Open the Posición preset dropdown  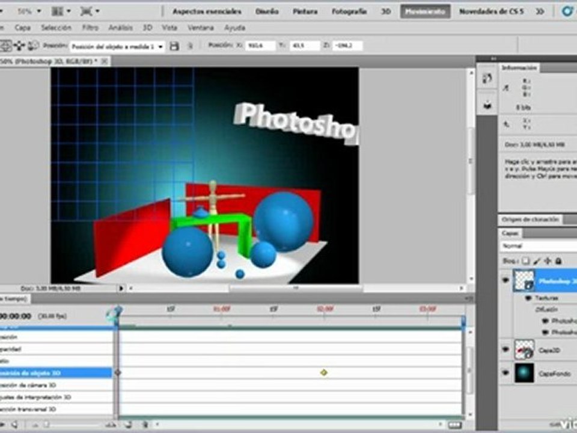click(117, 46)
